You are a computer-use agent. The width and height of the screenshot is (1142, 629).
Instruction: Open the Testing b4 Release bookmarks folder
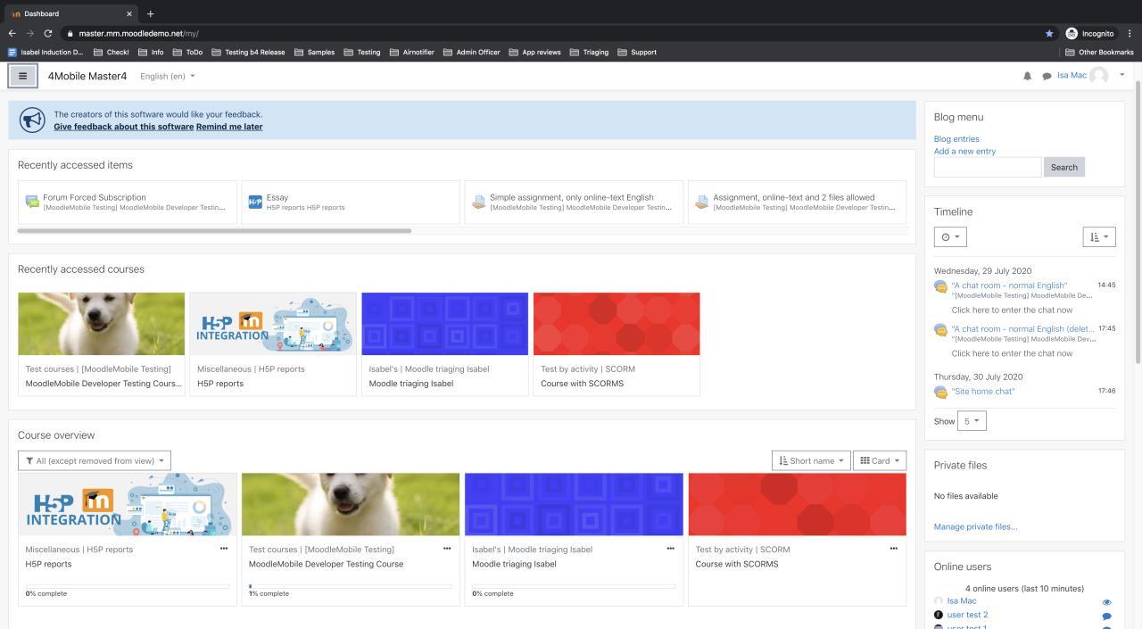(x=248, y=52)
